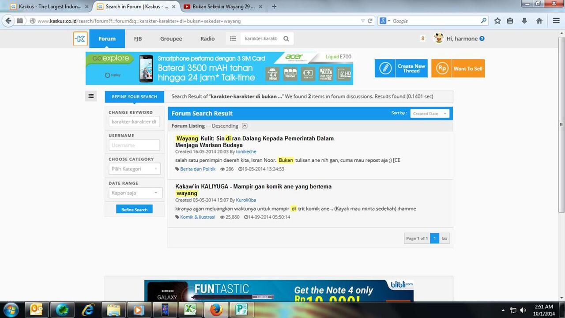
Task: Open the Radio navigation item
Action: (207, 39)
